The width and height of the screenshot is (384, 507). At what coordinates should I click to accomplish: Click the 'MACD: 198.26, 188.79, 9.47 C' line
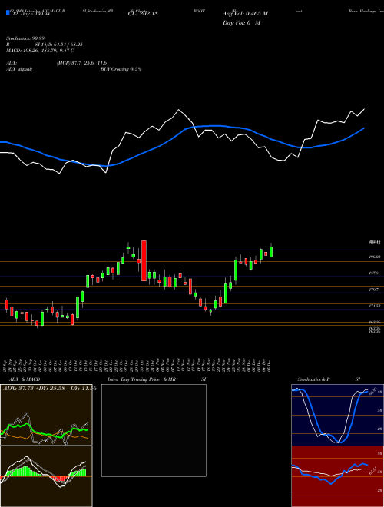(x=40, y=51)
